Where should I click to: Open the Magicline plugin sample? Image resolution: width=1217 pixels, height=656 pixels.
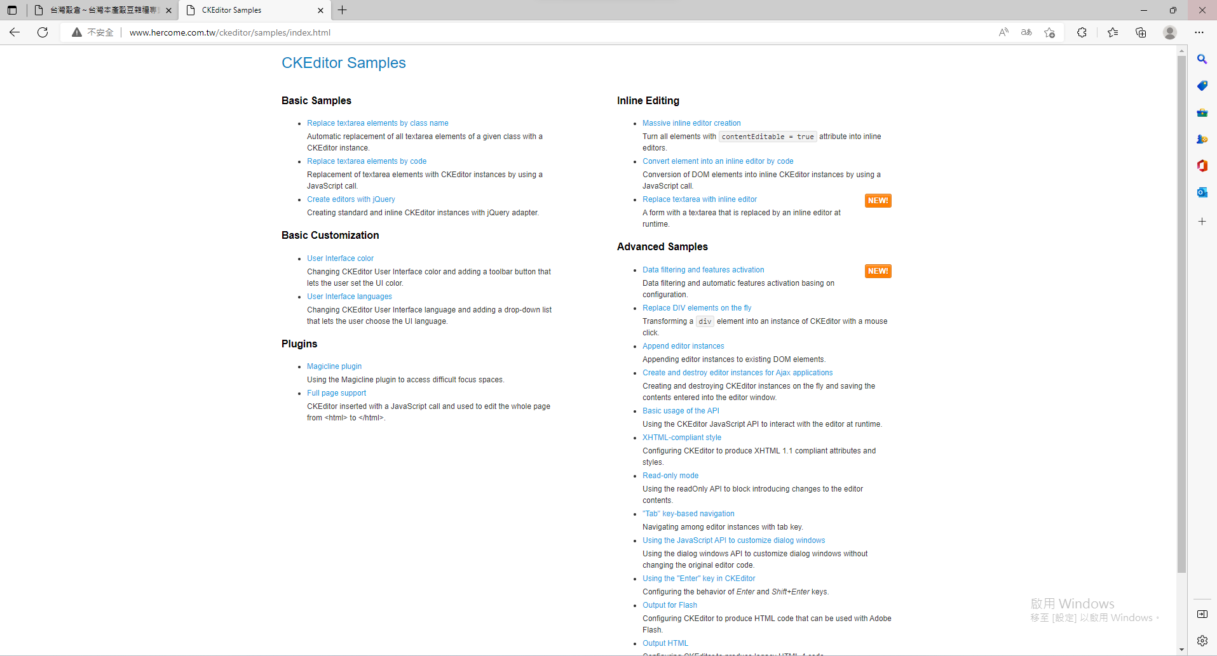[334, 366]
